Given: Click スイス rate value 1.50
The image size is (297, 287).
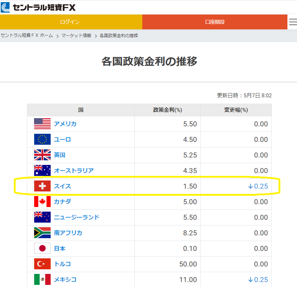Looking at the screenshot, I should click(x=190, y=186).
